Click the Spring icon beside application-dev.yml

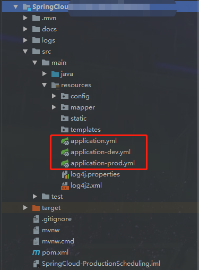click(65, 153)
